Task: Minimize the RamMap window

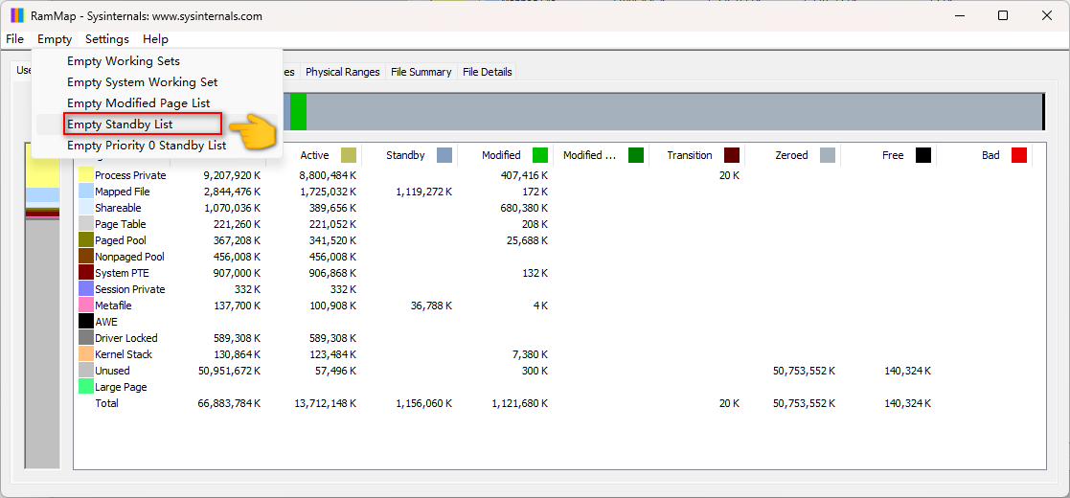Action: pyautogui.click(x=959, y=15)
